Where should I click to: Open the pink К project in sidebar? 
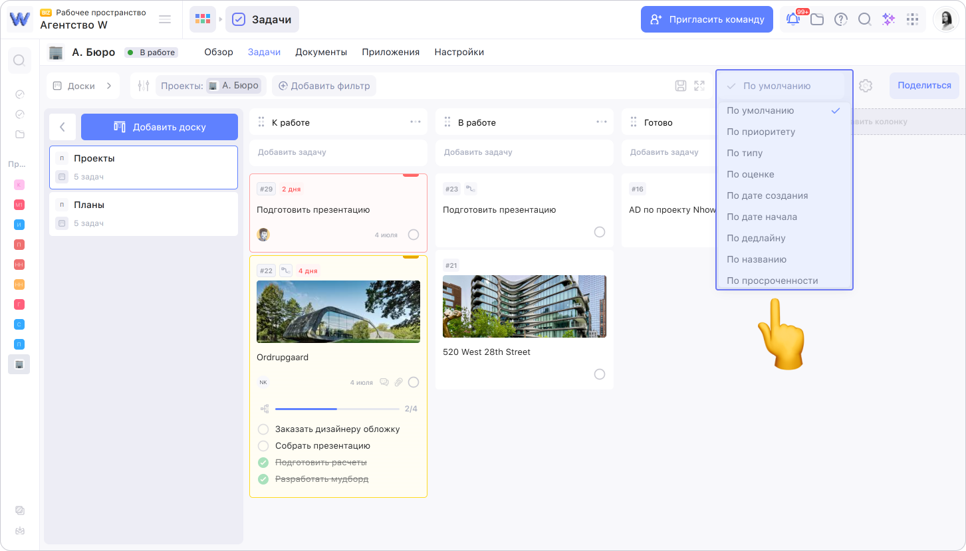[19, 184]
